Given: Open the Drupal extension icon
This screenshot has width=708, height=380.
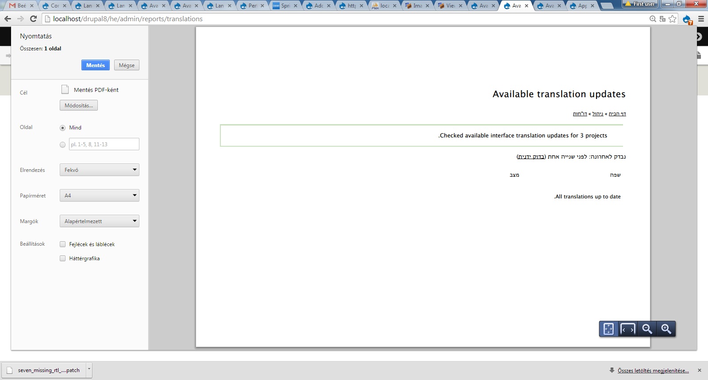Looking at the screenshot, I should click(x=687, y=19).
